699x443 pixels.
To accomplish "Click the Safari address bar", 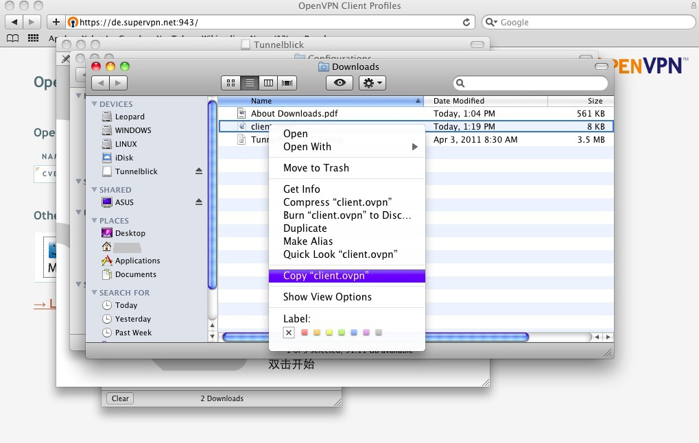I will pyautogui.click(x=270, y=22).
